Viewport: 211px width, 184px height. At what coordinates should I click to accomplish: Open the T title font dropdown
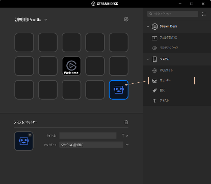[x=125, y=136]
